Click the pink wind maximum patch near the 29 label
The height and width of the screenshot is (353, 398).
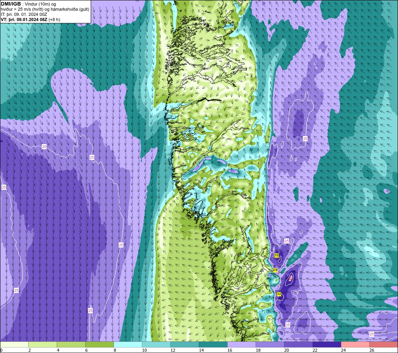click(x=291, y=278)
